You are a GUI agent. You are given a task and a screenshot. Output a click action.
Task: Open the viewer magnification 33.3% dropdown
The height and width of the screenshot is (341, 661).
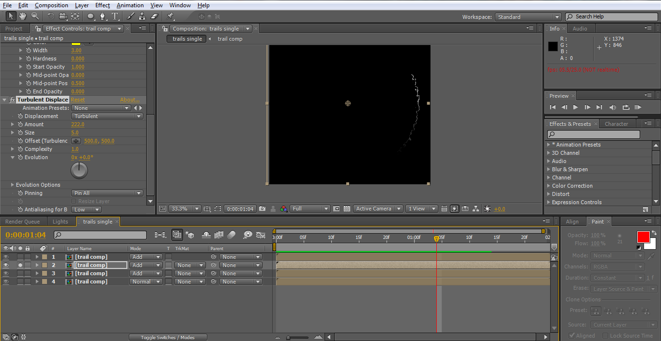pyautogui.click(x=184, y=209)
